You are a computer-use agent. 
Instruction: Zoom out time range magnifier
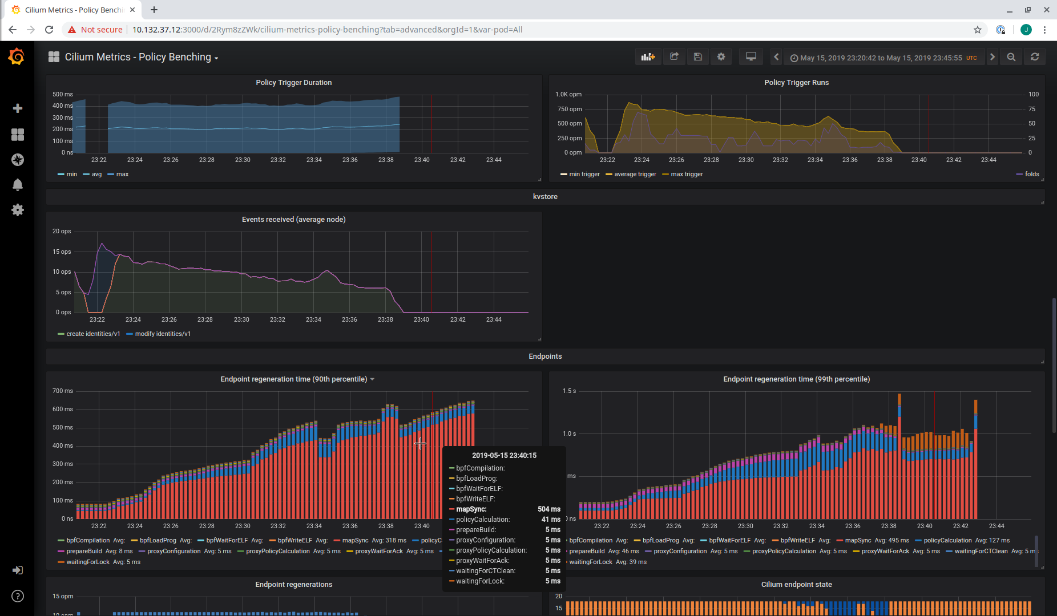(1011, 57)
